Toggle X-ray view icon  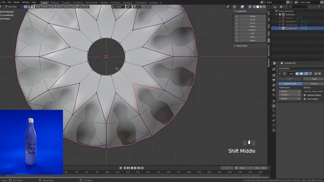click(250, 7)
